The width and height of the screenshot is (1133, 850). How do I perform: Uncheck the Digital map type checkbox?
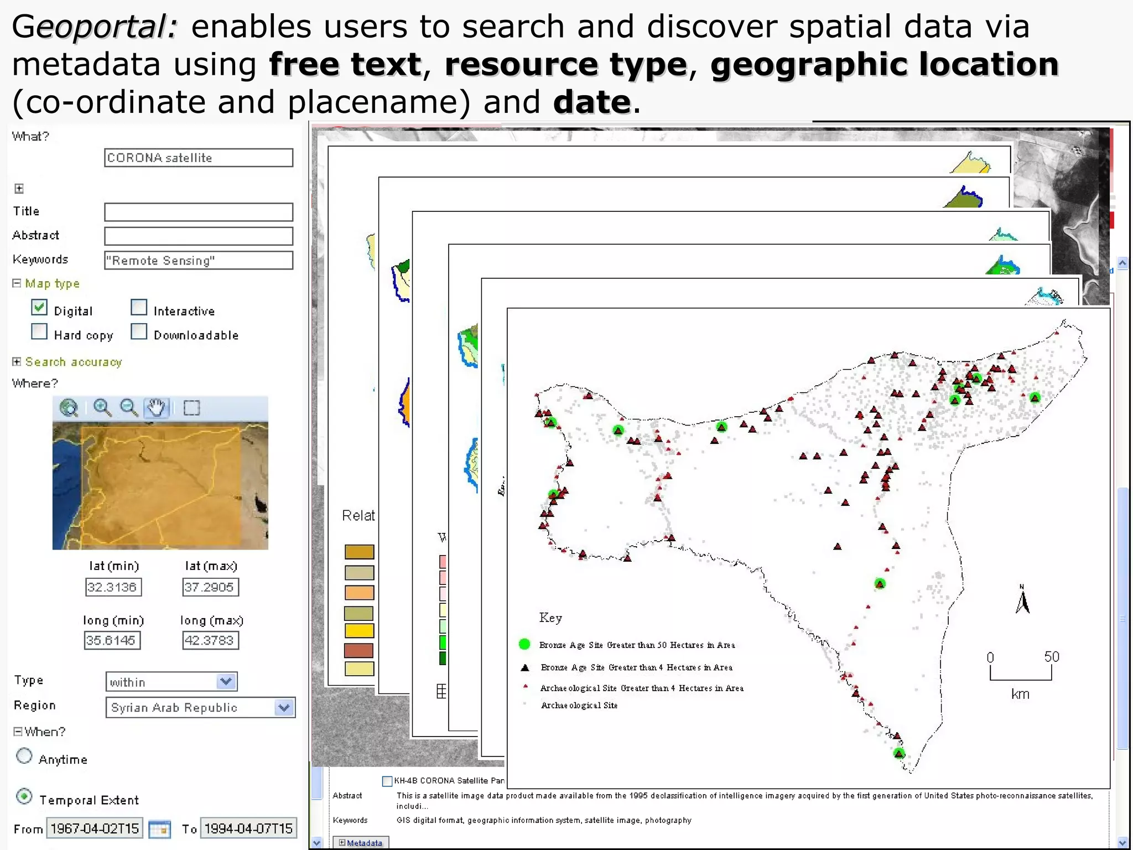[39, 308]
